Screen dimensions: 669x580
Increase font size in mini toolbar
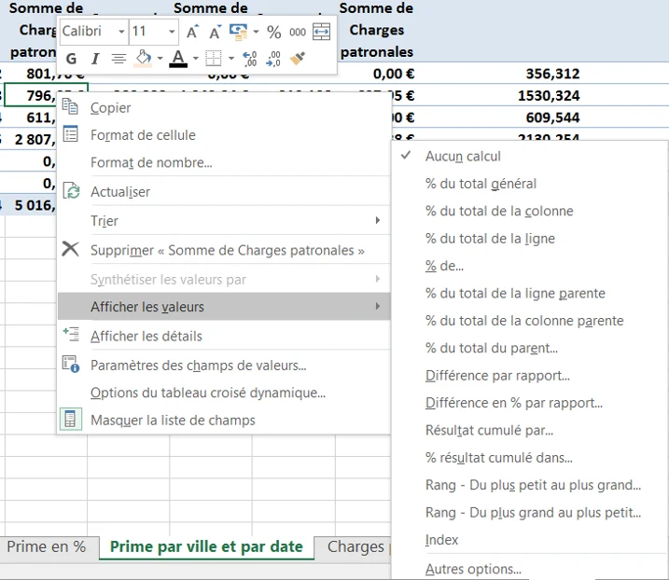point(192,32)
